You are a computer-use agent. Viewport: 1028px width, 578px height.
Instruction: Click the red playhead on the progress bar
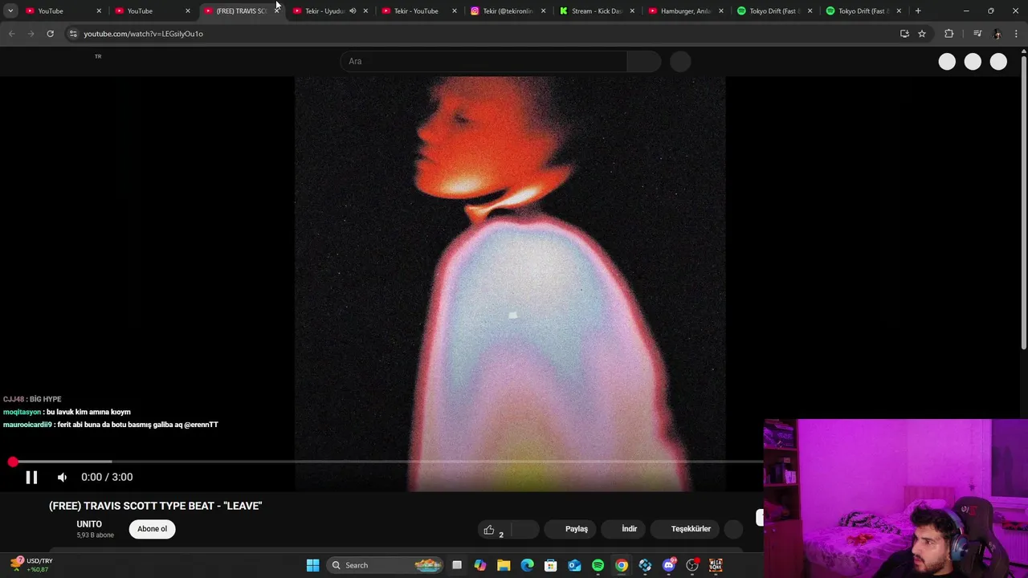13,462
